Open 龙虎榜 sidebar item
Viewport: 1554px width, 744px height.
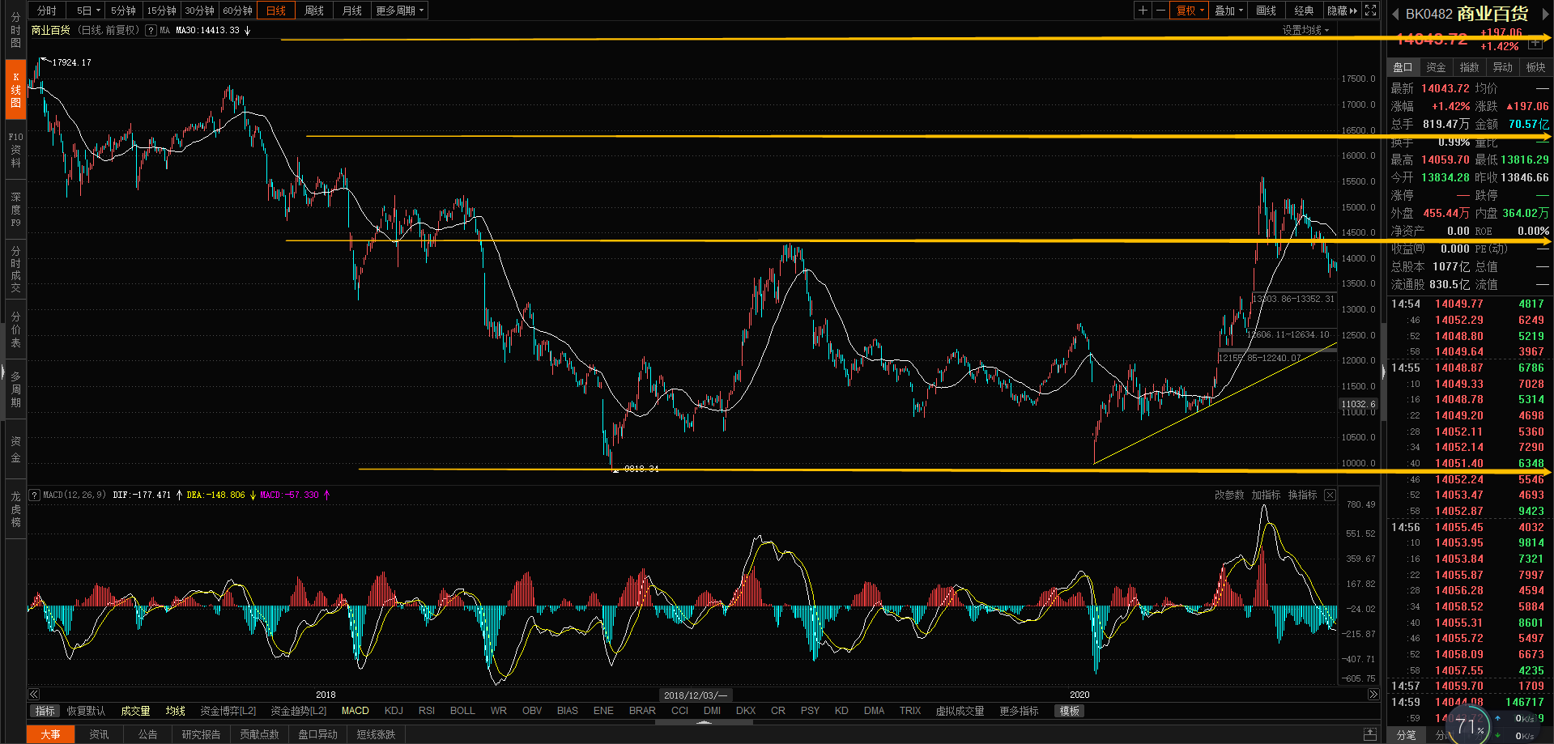[15, 509]
